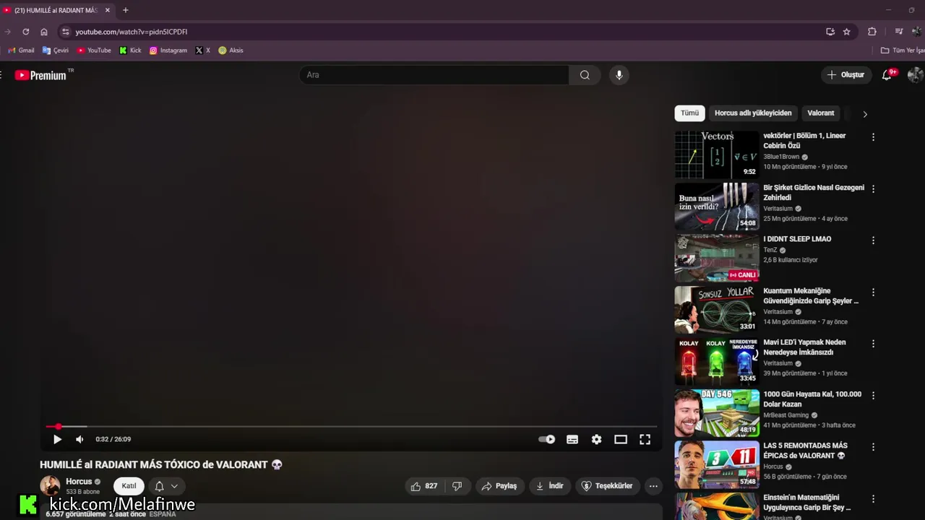Screen dimensions: 925x520
Task: Send thanks via Teşekkürler button
Action: [607, 486]
